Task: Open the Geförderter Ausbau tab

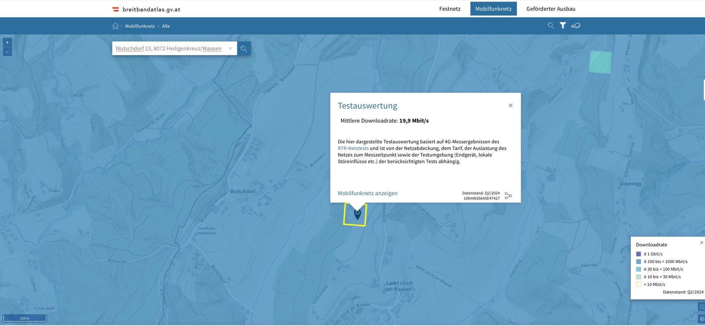Action: pyautogui.click(x=550, y=9)
